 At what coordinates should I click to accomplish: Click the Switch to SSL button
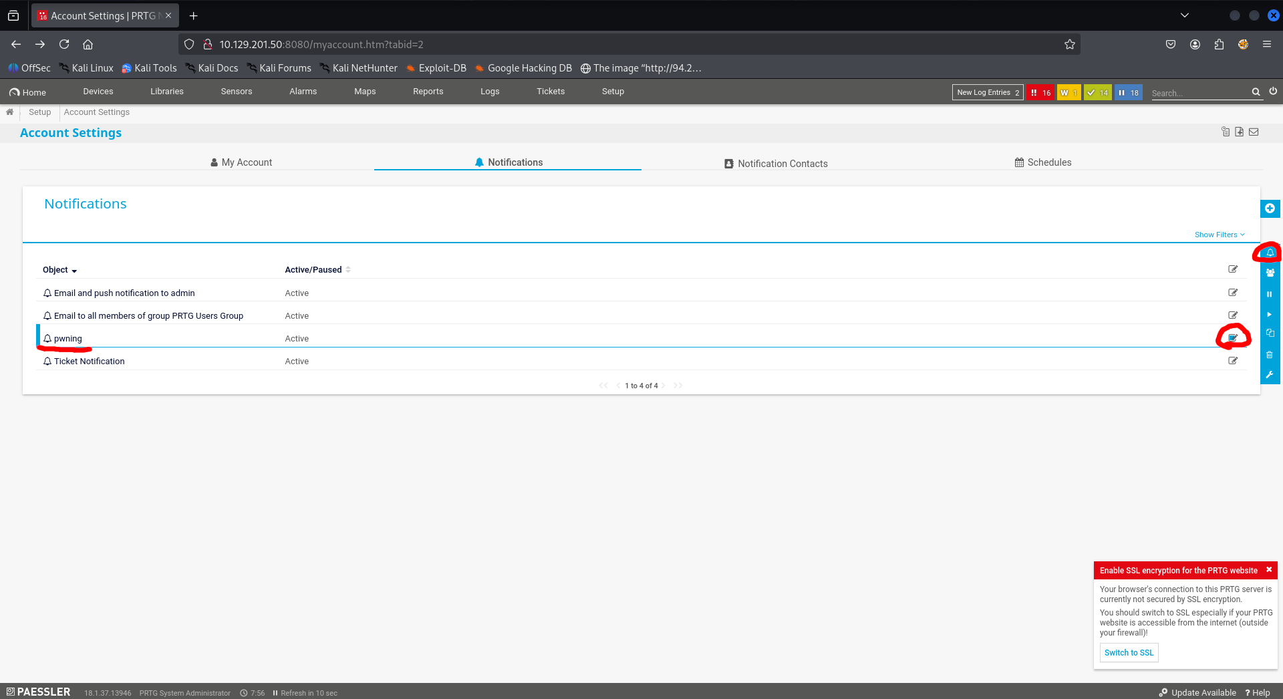(x=1129, y=653)
